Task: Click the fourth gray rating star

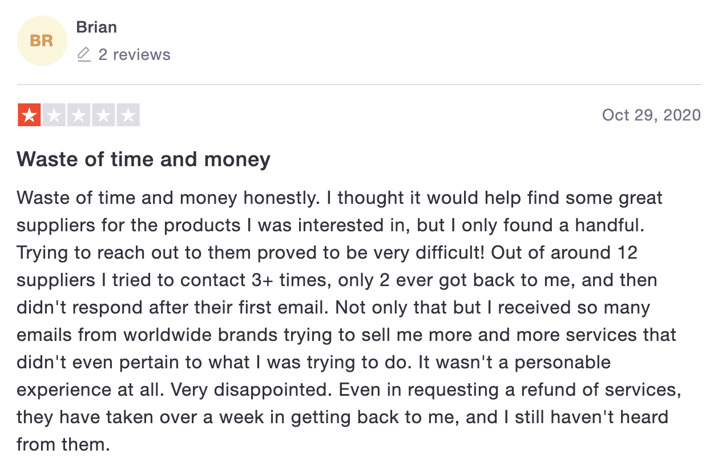Action: pos(103,115)
